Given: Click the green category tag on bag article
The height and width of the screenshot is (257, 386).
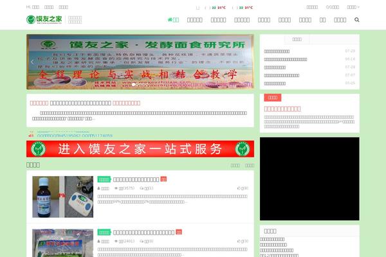Looking at the screenshot, I should click(x=104, y=233).
